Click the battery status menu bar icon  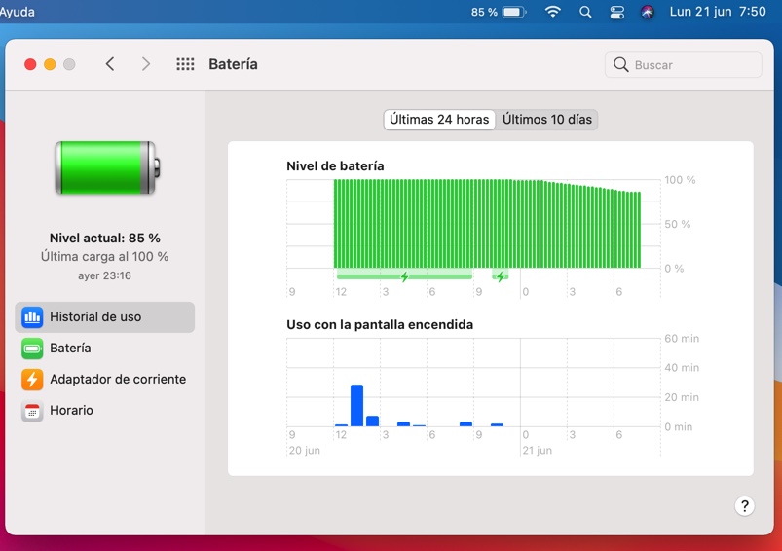pos(513,13)
